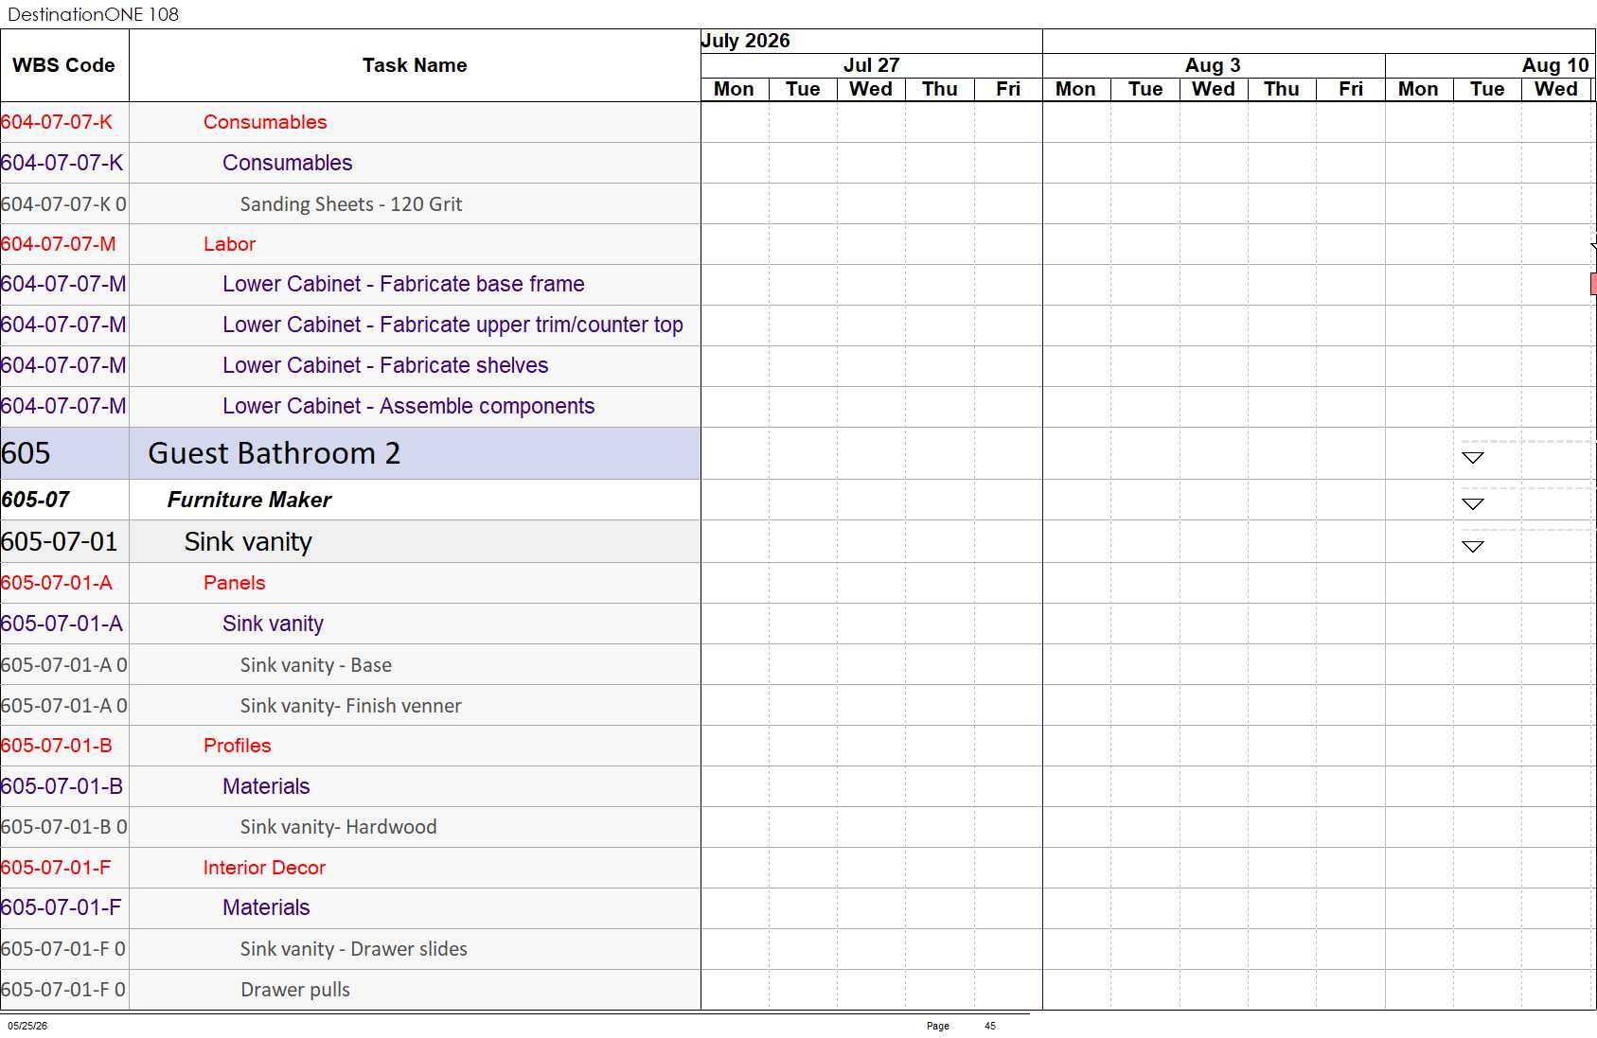Click red WBS code 604-07-07-M cell
The height and width of the screenshot is (1038, 1597).
tap(64, 244)
